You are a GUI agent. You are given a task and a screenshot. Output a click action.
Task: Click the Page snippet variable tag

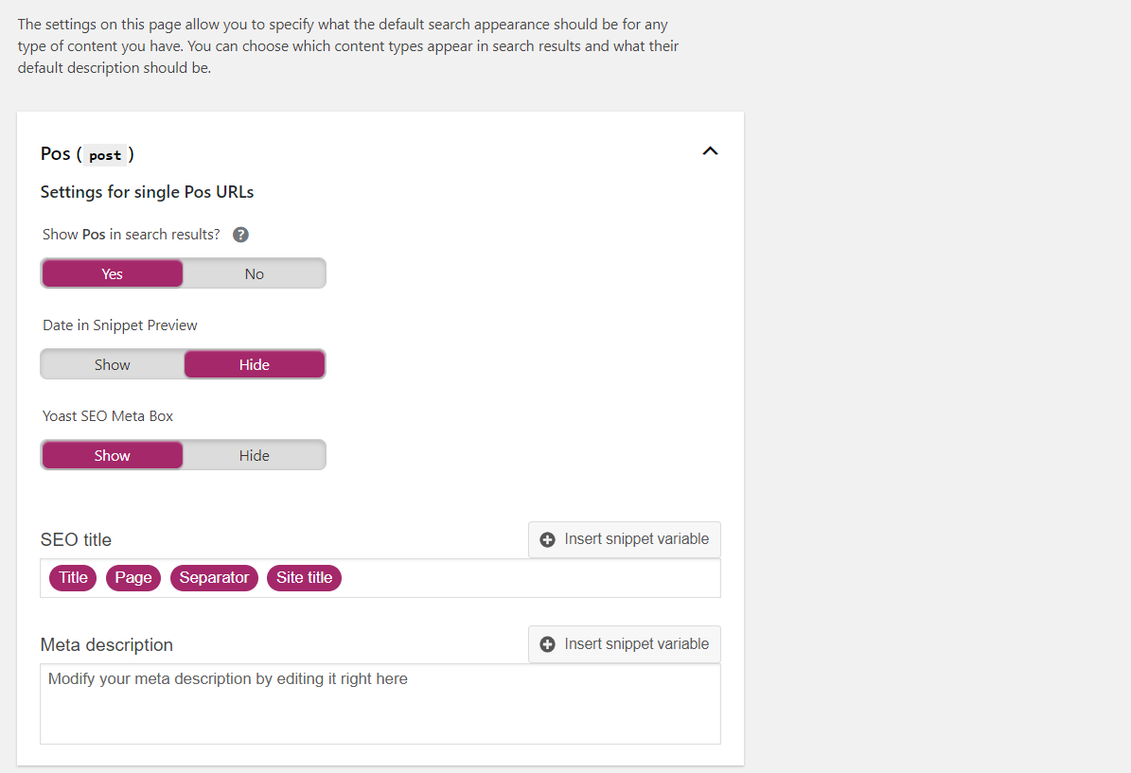pos(133,577)
